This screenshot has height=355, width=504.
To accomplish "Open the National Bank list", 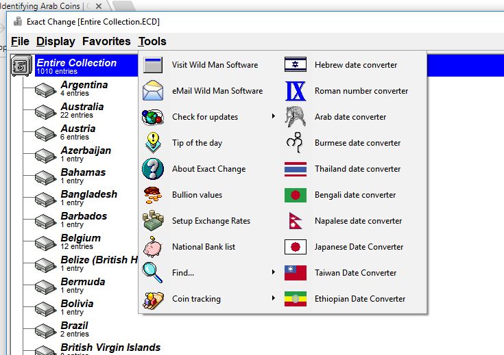I will [x=204, y=247].
